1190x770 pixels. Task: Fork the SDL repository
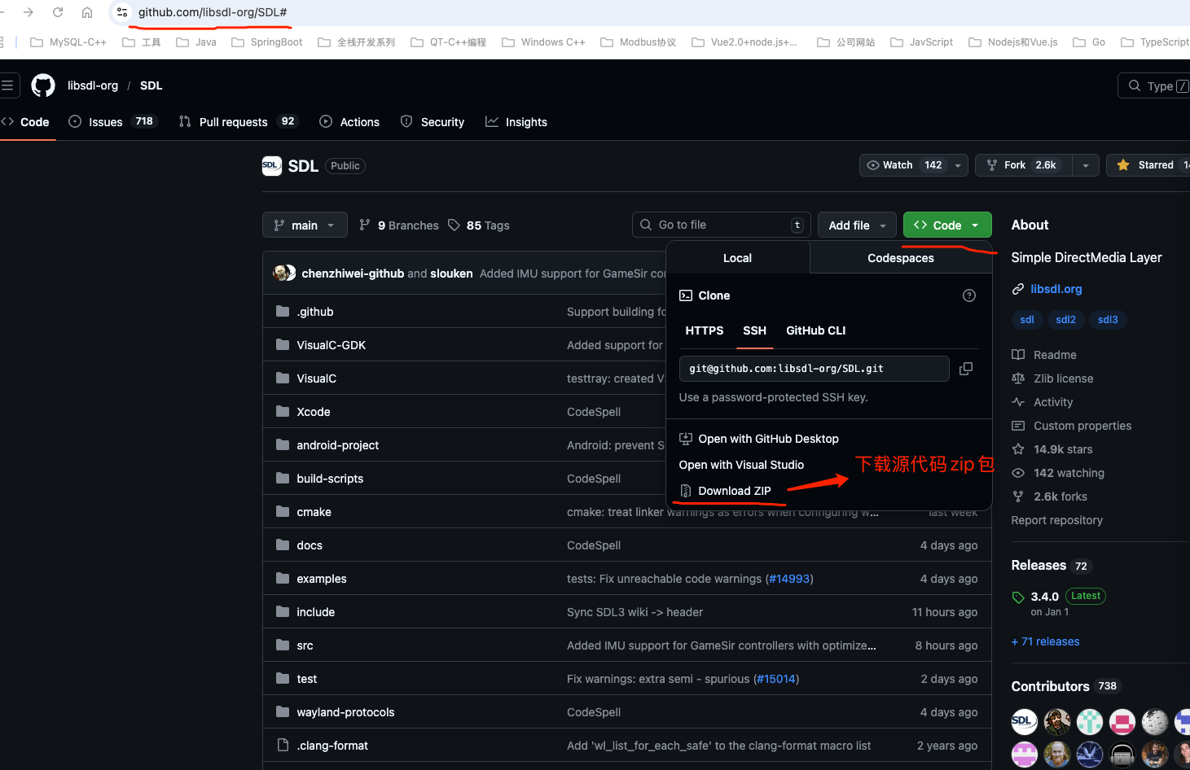pos(1022,165)
